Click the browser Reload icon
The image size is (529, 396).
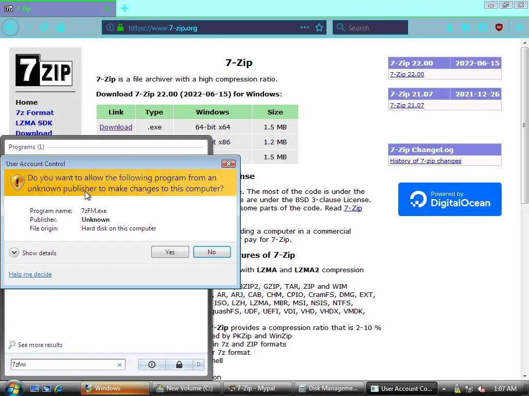44,28
